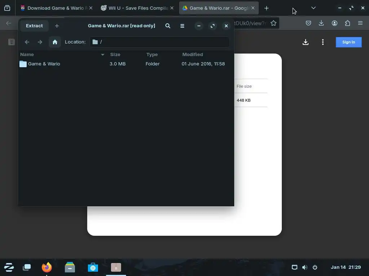Open the Firefox extensions icon
Screen dimensions: 369x276
pos(348,23)
